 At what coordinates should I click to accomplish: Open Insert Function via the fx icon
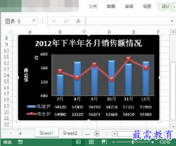point(78,21)
